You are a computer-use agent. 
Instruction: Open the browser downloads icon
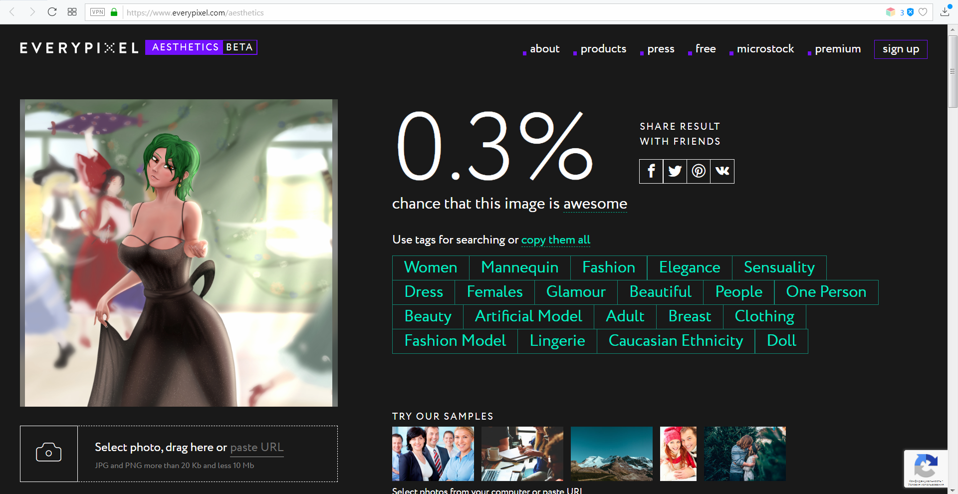(945, 12)
